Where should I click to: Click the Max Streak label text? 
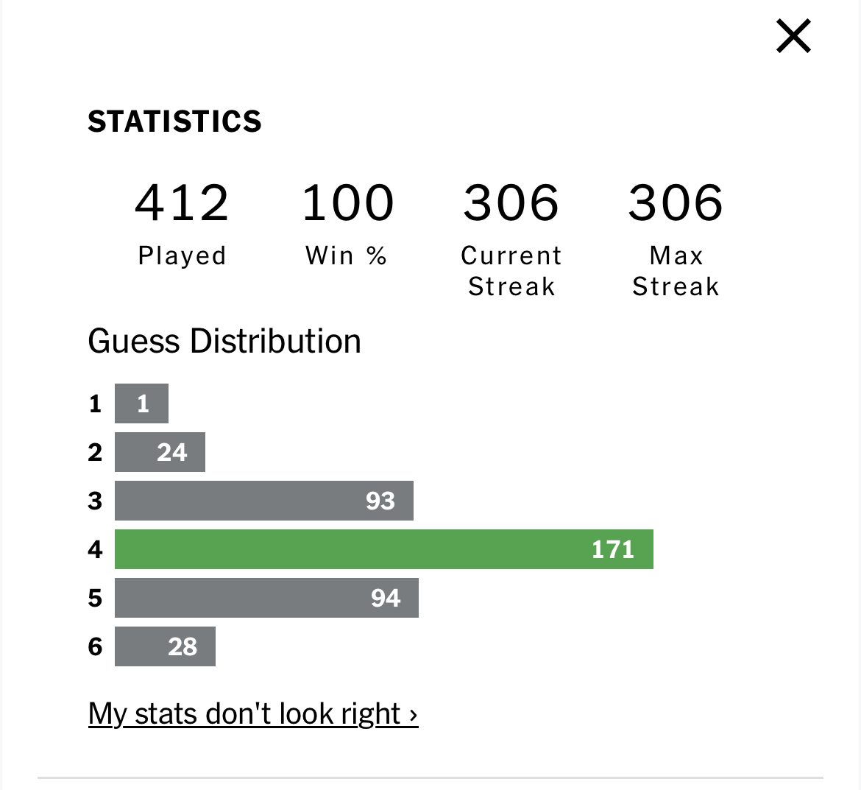(676, 271)
